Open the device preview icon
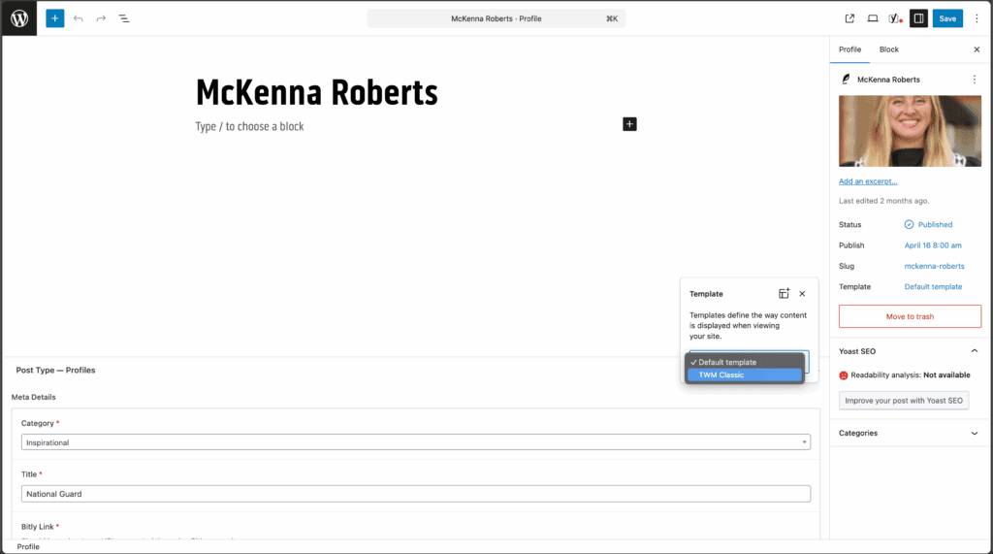The width and height of the screenshot is (993, 554). coord(873,18)
